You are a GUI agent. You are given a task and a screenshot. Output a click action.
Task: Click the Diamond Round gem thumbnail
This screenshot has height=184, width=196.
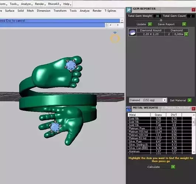click(133, 32)
